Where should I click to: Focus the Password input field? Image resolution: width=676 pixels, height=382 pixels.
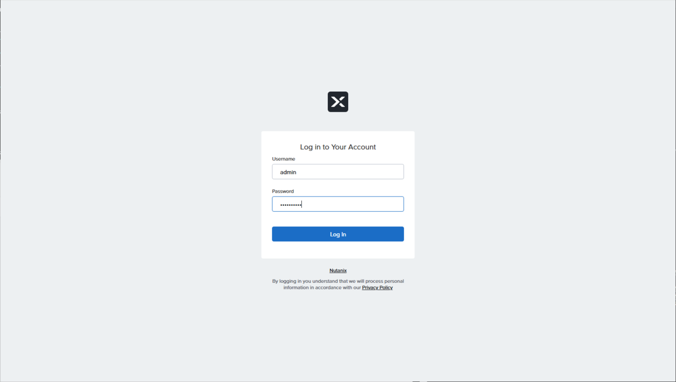coord(338,204)
